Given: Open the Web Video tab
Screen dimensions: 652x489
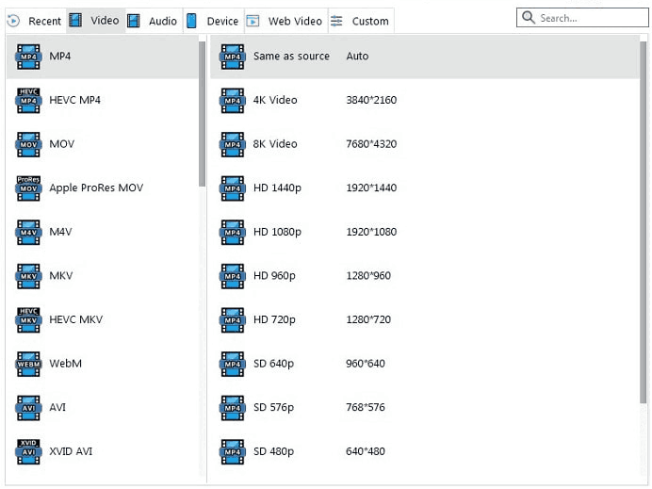Looking at the screenshot, I should coord(286,21).
